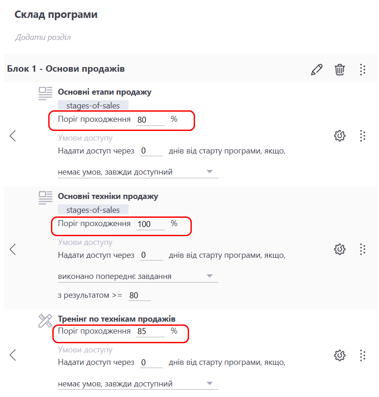
Task: Click the document icon beside Основні етапи продажу
Action: pos(45,93)
